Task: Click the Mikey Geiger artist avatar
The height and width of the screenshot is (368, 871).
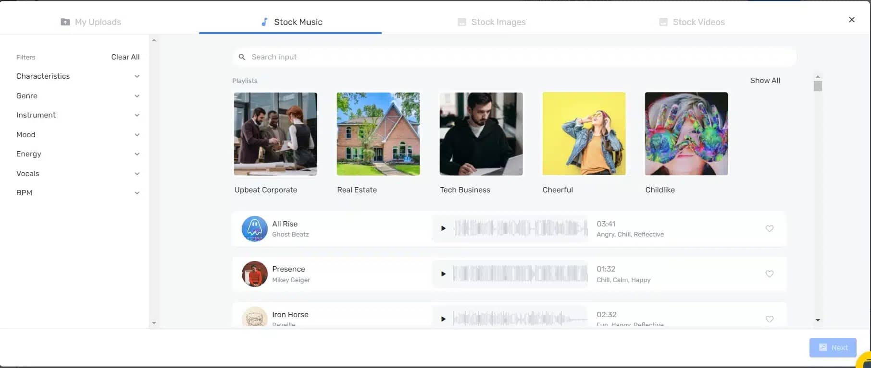Action: (x=254, y=274)
